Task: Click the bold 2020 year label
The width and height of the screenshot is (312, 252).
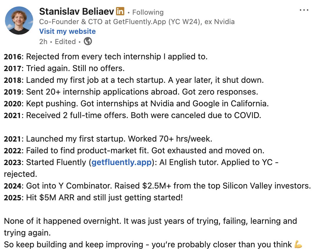Action: [13, 104]
